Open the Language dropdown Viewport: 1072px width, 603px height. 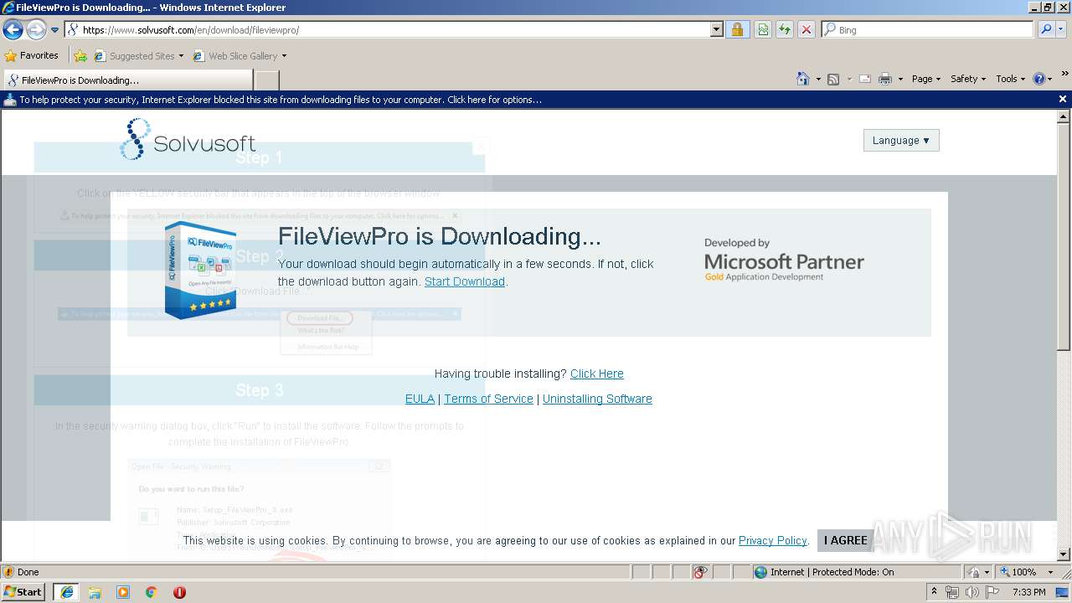pyautogui.click(x=901, y=141)
